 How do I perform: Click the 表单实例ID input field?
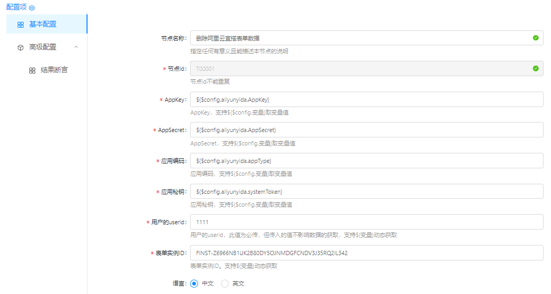[366, 253]
